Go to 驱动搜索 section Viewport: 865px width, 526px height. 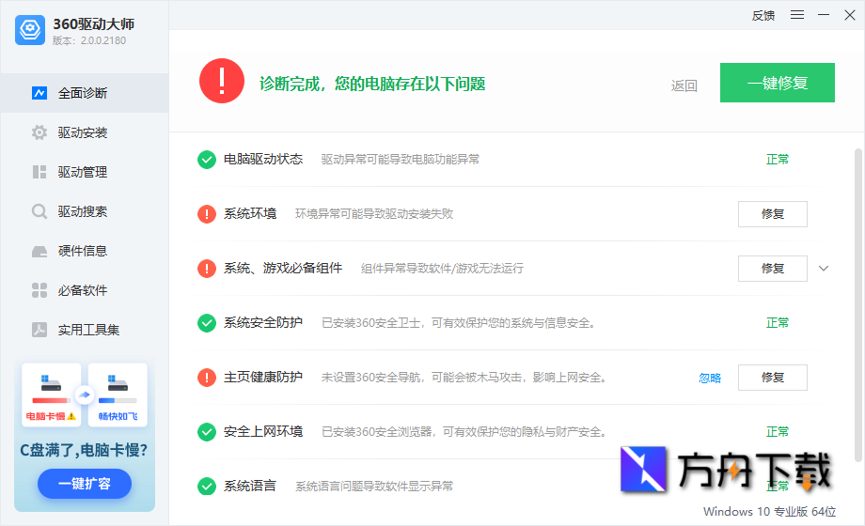(85, 211)
